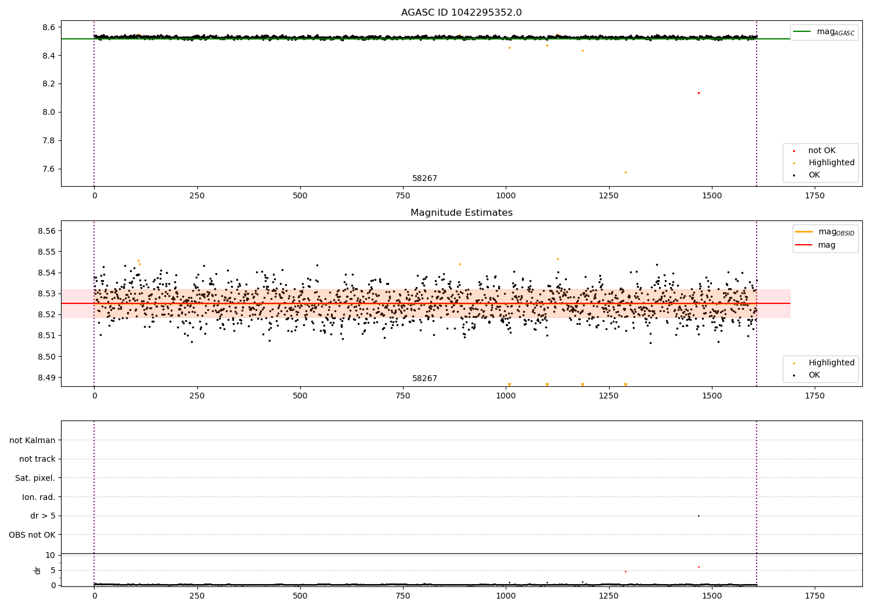Select the red 'not OK' legend marker in top plot

click(x=794, y=151)
